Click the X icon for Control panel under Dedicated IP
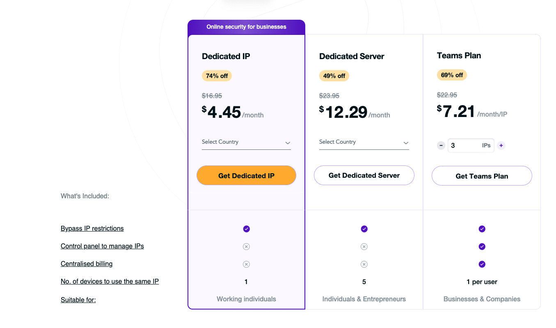The height and width of the screenshot is (328, 556). (246, 246)
